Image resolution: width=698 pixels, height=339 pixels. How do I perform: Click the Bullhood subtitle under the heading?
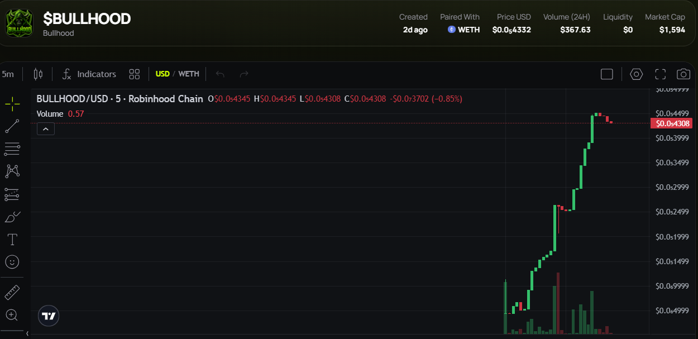59,33
